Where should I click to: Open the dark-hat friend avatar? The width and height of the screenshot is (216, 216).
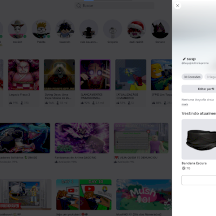[x=89, y=29]
